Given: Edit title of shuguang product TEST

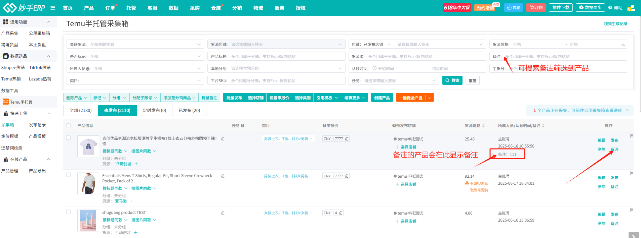Looking at the screenshot, I should pyautogui.click(x=223, y=213).
